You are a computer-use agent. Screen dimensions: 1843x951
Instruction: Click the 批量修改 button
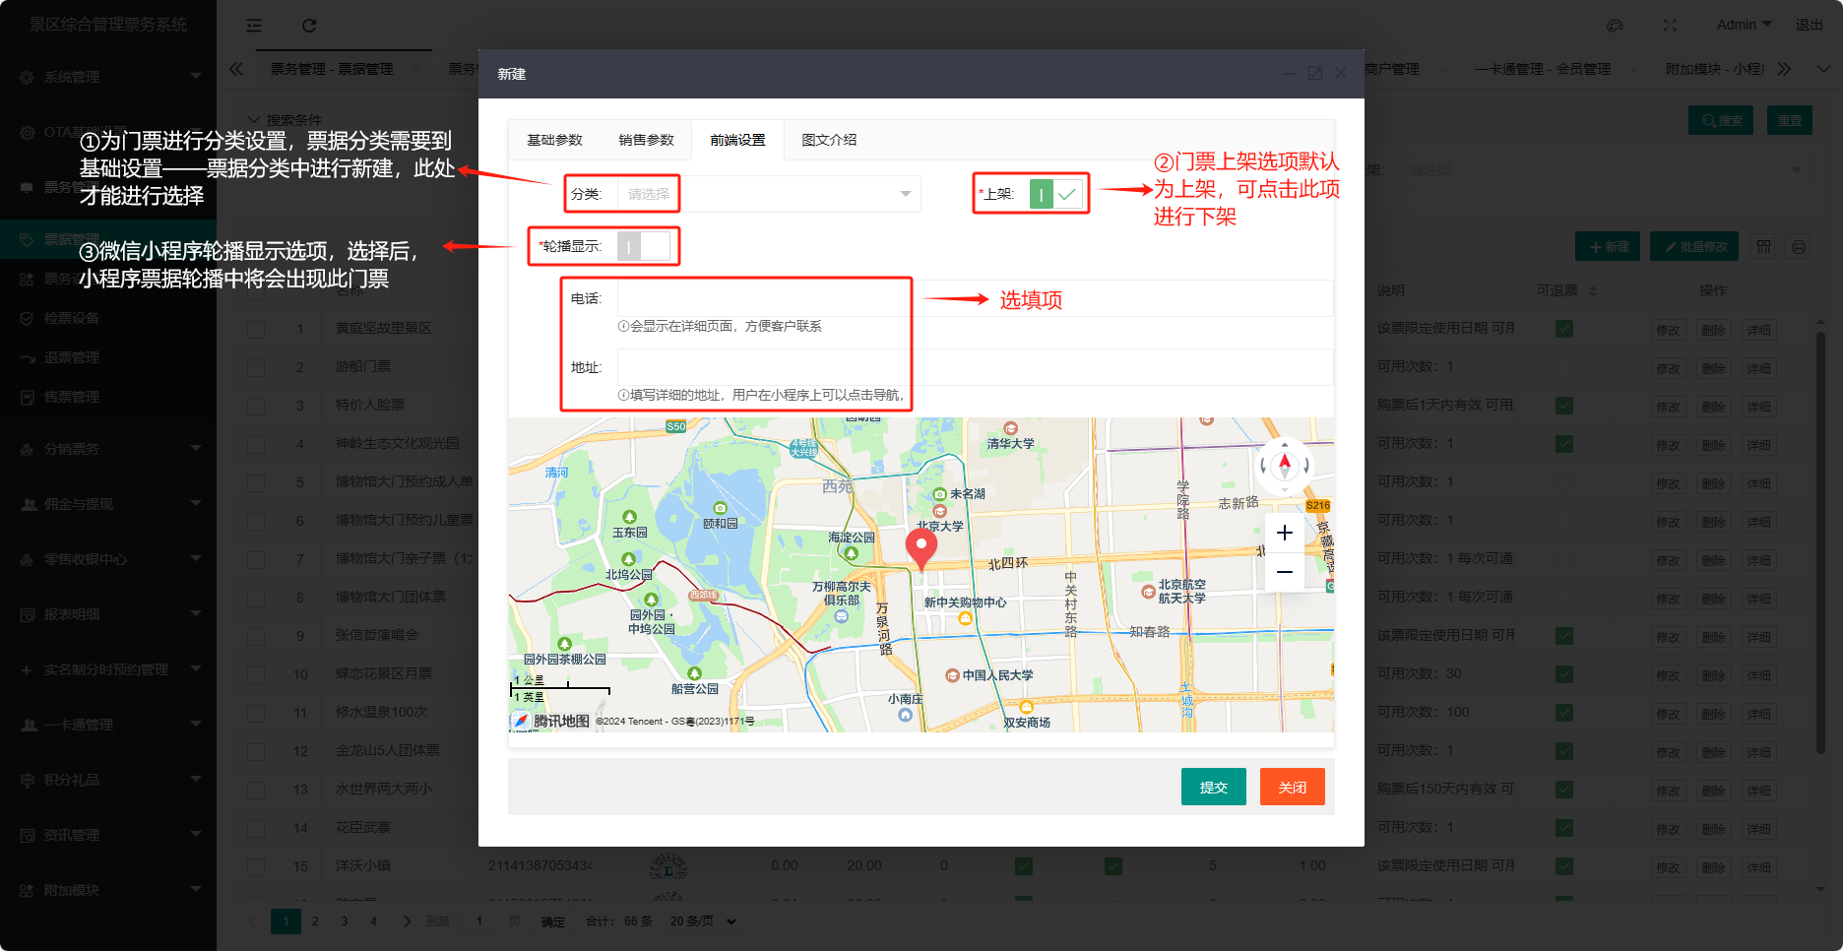(1694, 247)
